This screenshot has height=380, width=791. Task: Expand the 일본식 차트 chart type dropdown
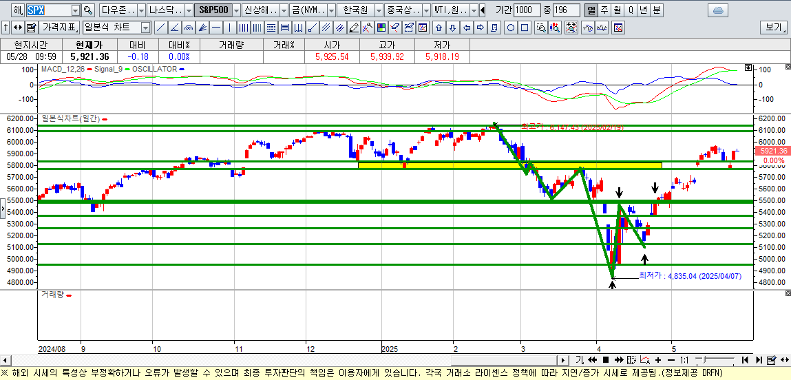pyautogui.click(x=145, y=28)
